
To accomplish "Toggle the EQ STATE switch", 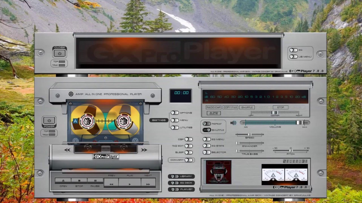I will click(207, 146).
